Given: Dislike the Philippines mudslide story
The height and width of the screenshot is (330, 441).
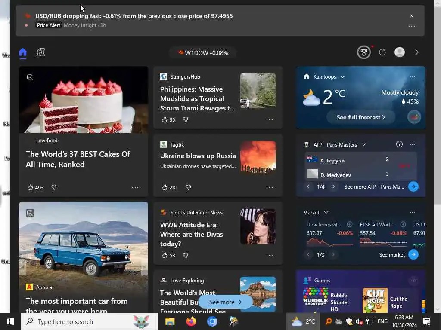Looking at the screenshot, I should (x=186, y=119).
